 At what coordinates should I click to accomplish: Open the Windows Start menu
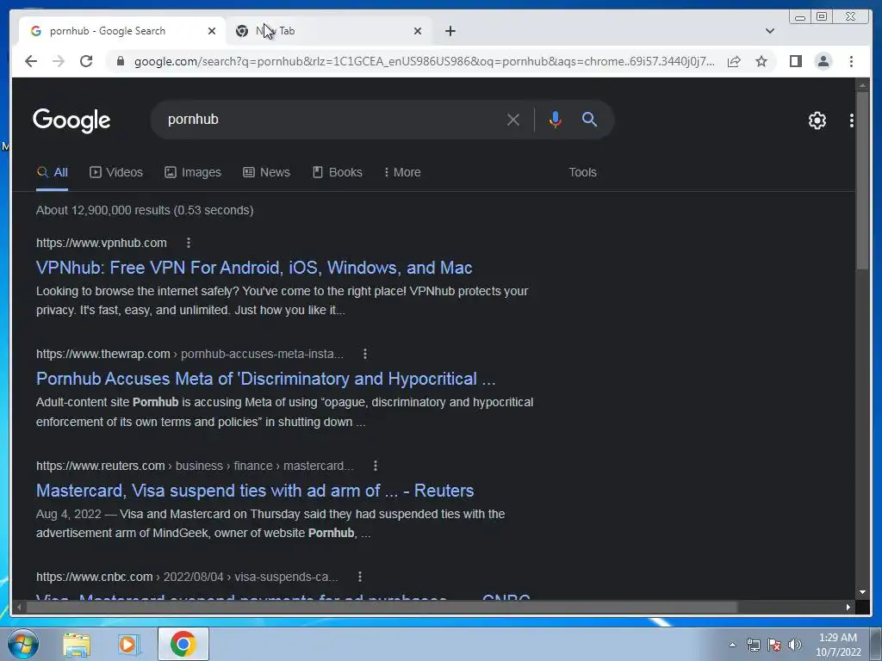pyautogui.click(x=23, y=644)
